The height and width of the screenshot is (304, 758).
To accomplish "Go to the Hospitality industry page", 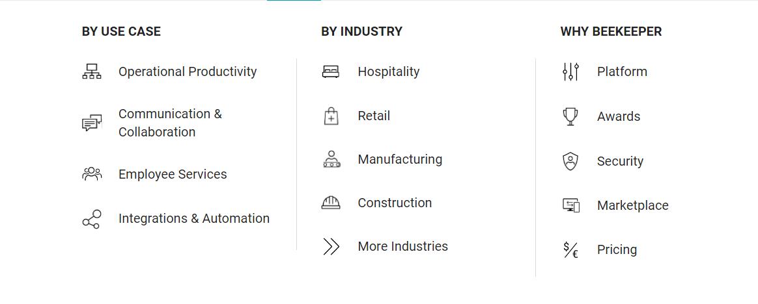I will 388,71.
